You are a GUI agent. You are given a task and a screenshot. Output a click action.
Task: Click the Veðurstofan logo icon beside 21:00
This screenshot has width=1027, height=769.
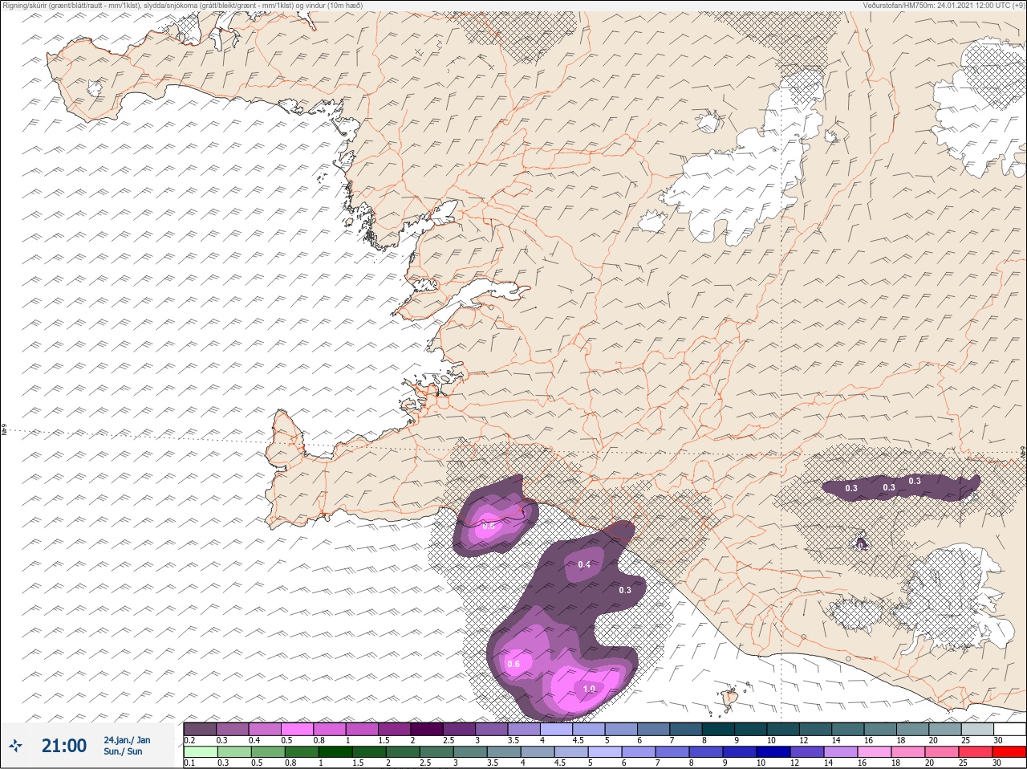15,745
